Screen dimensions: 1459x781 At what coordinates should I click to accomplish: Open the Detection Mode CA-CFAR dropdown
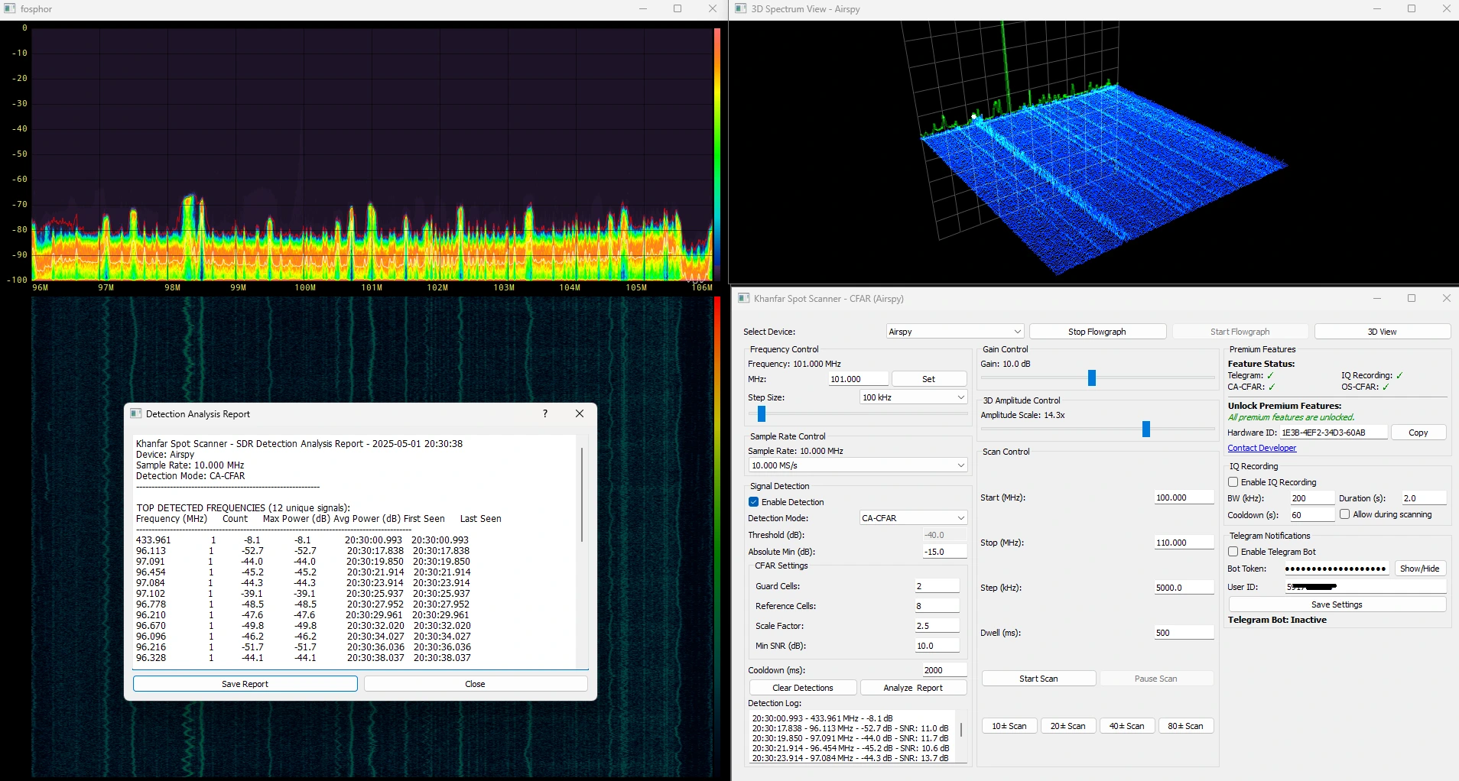point(913,518)
